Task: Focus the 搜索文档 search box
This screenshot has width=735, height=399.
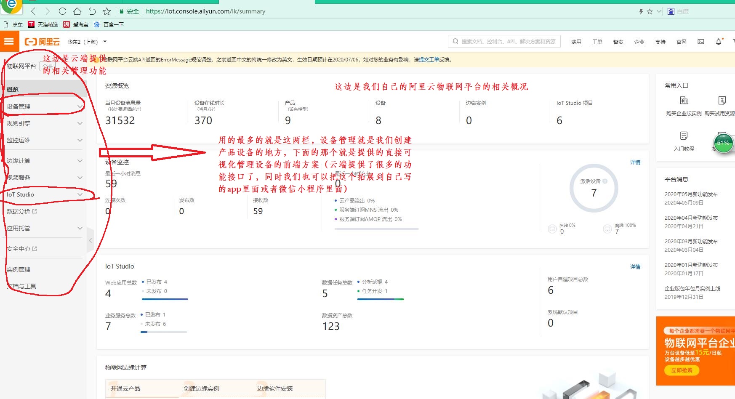Action: pyautogui.click(x=504, y=41)
